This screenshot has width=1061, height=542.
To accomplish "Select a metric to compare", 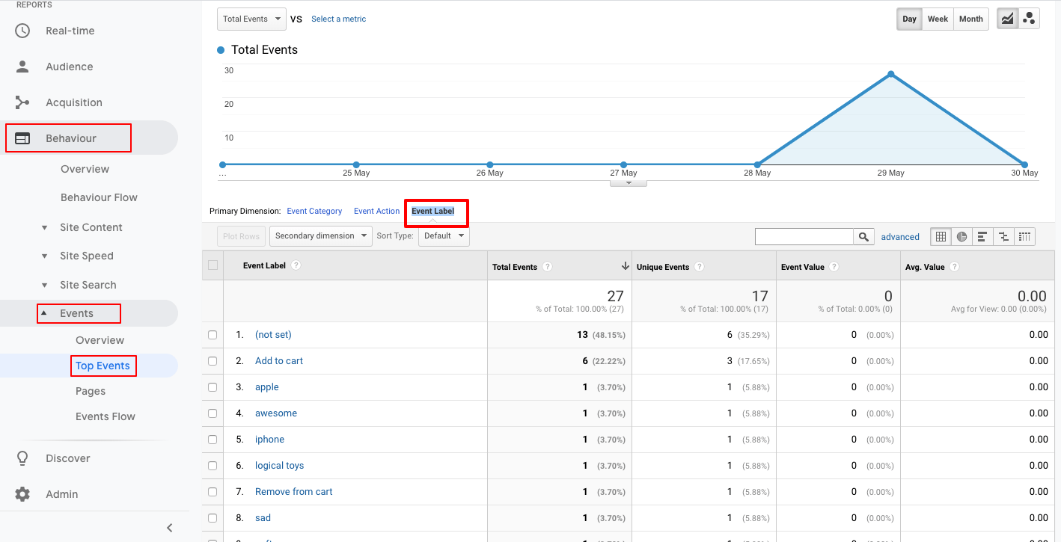I will click(x=338, y=19).
